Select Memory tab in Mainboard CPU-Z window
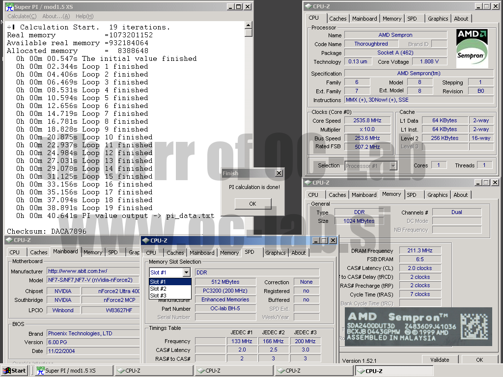The image size is (503, 377). click(93, 252)
